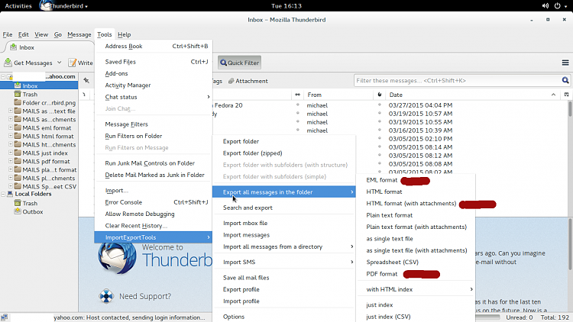
Task: Open the system power menu
Action: point(559,6)
